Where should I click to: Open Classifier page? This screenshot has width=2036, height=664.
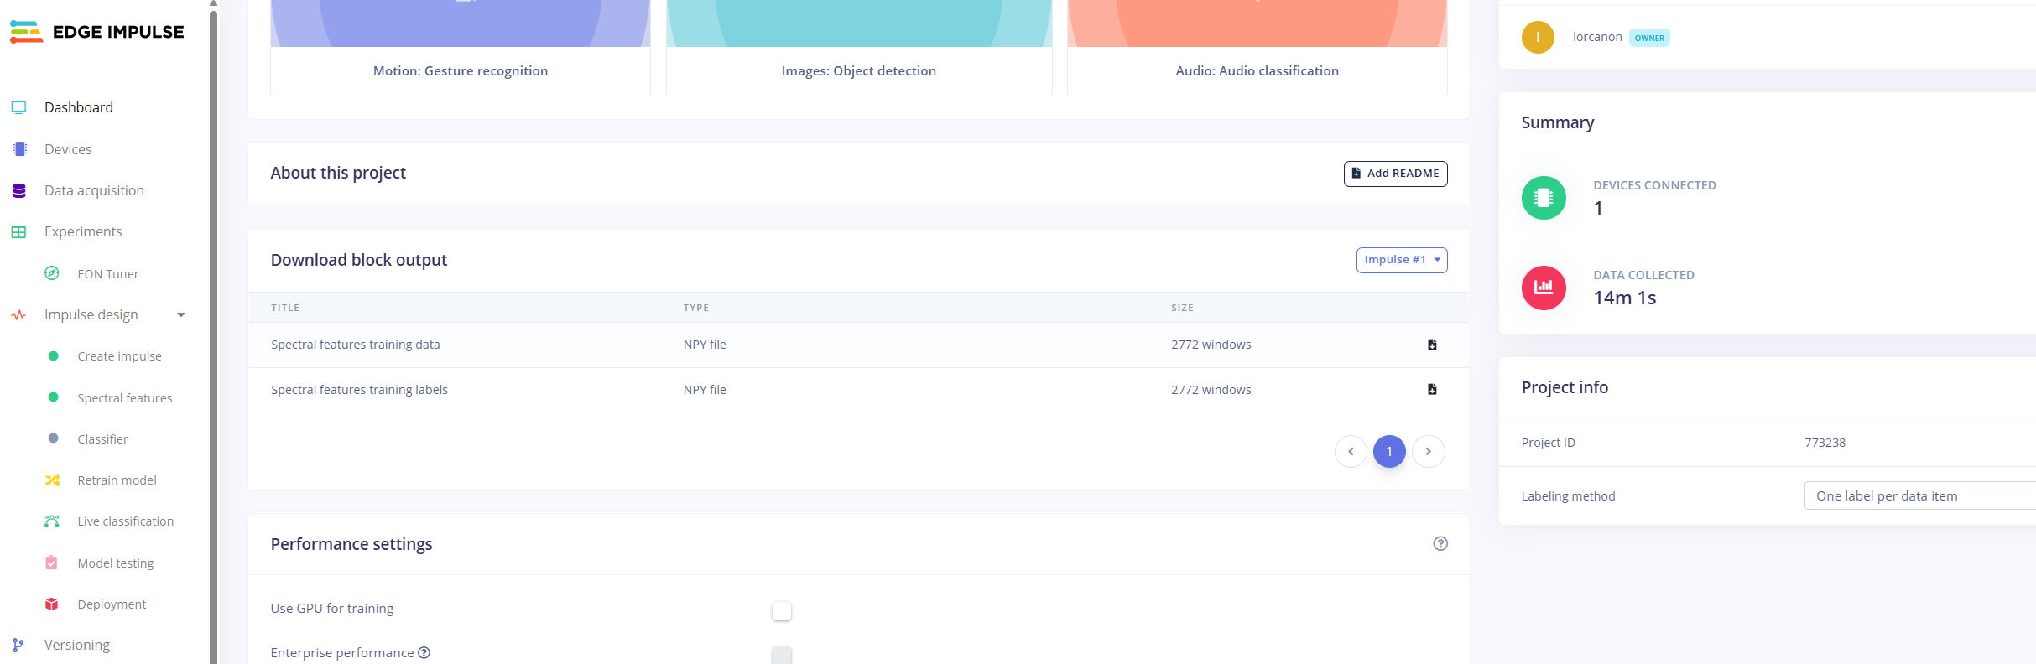pyautogui.click(x=102, y=439)
